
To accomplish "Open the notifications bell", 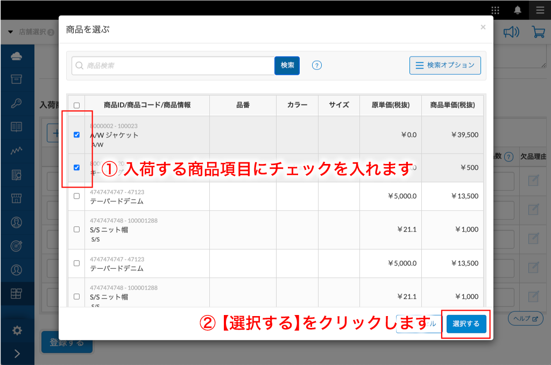I will tap(518, 10).
